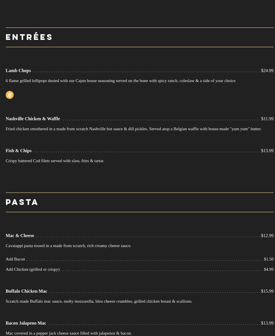Image resolution: width=275 pixels, height=336 pixels.
Task: Click the Buffalo Chicken Mac title
Action: click(x=27, y=291)
